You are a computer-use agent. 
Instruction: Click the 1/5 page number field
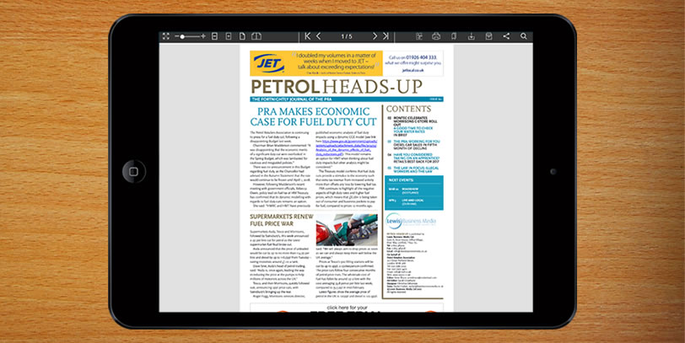tap(347, 36)
